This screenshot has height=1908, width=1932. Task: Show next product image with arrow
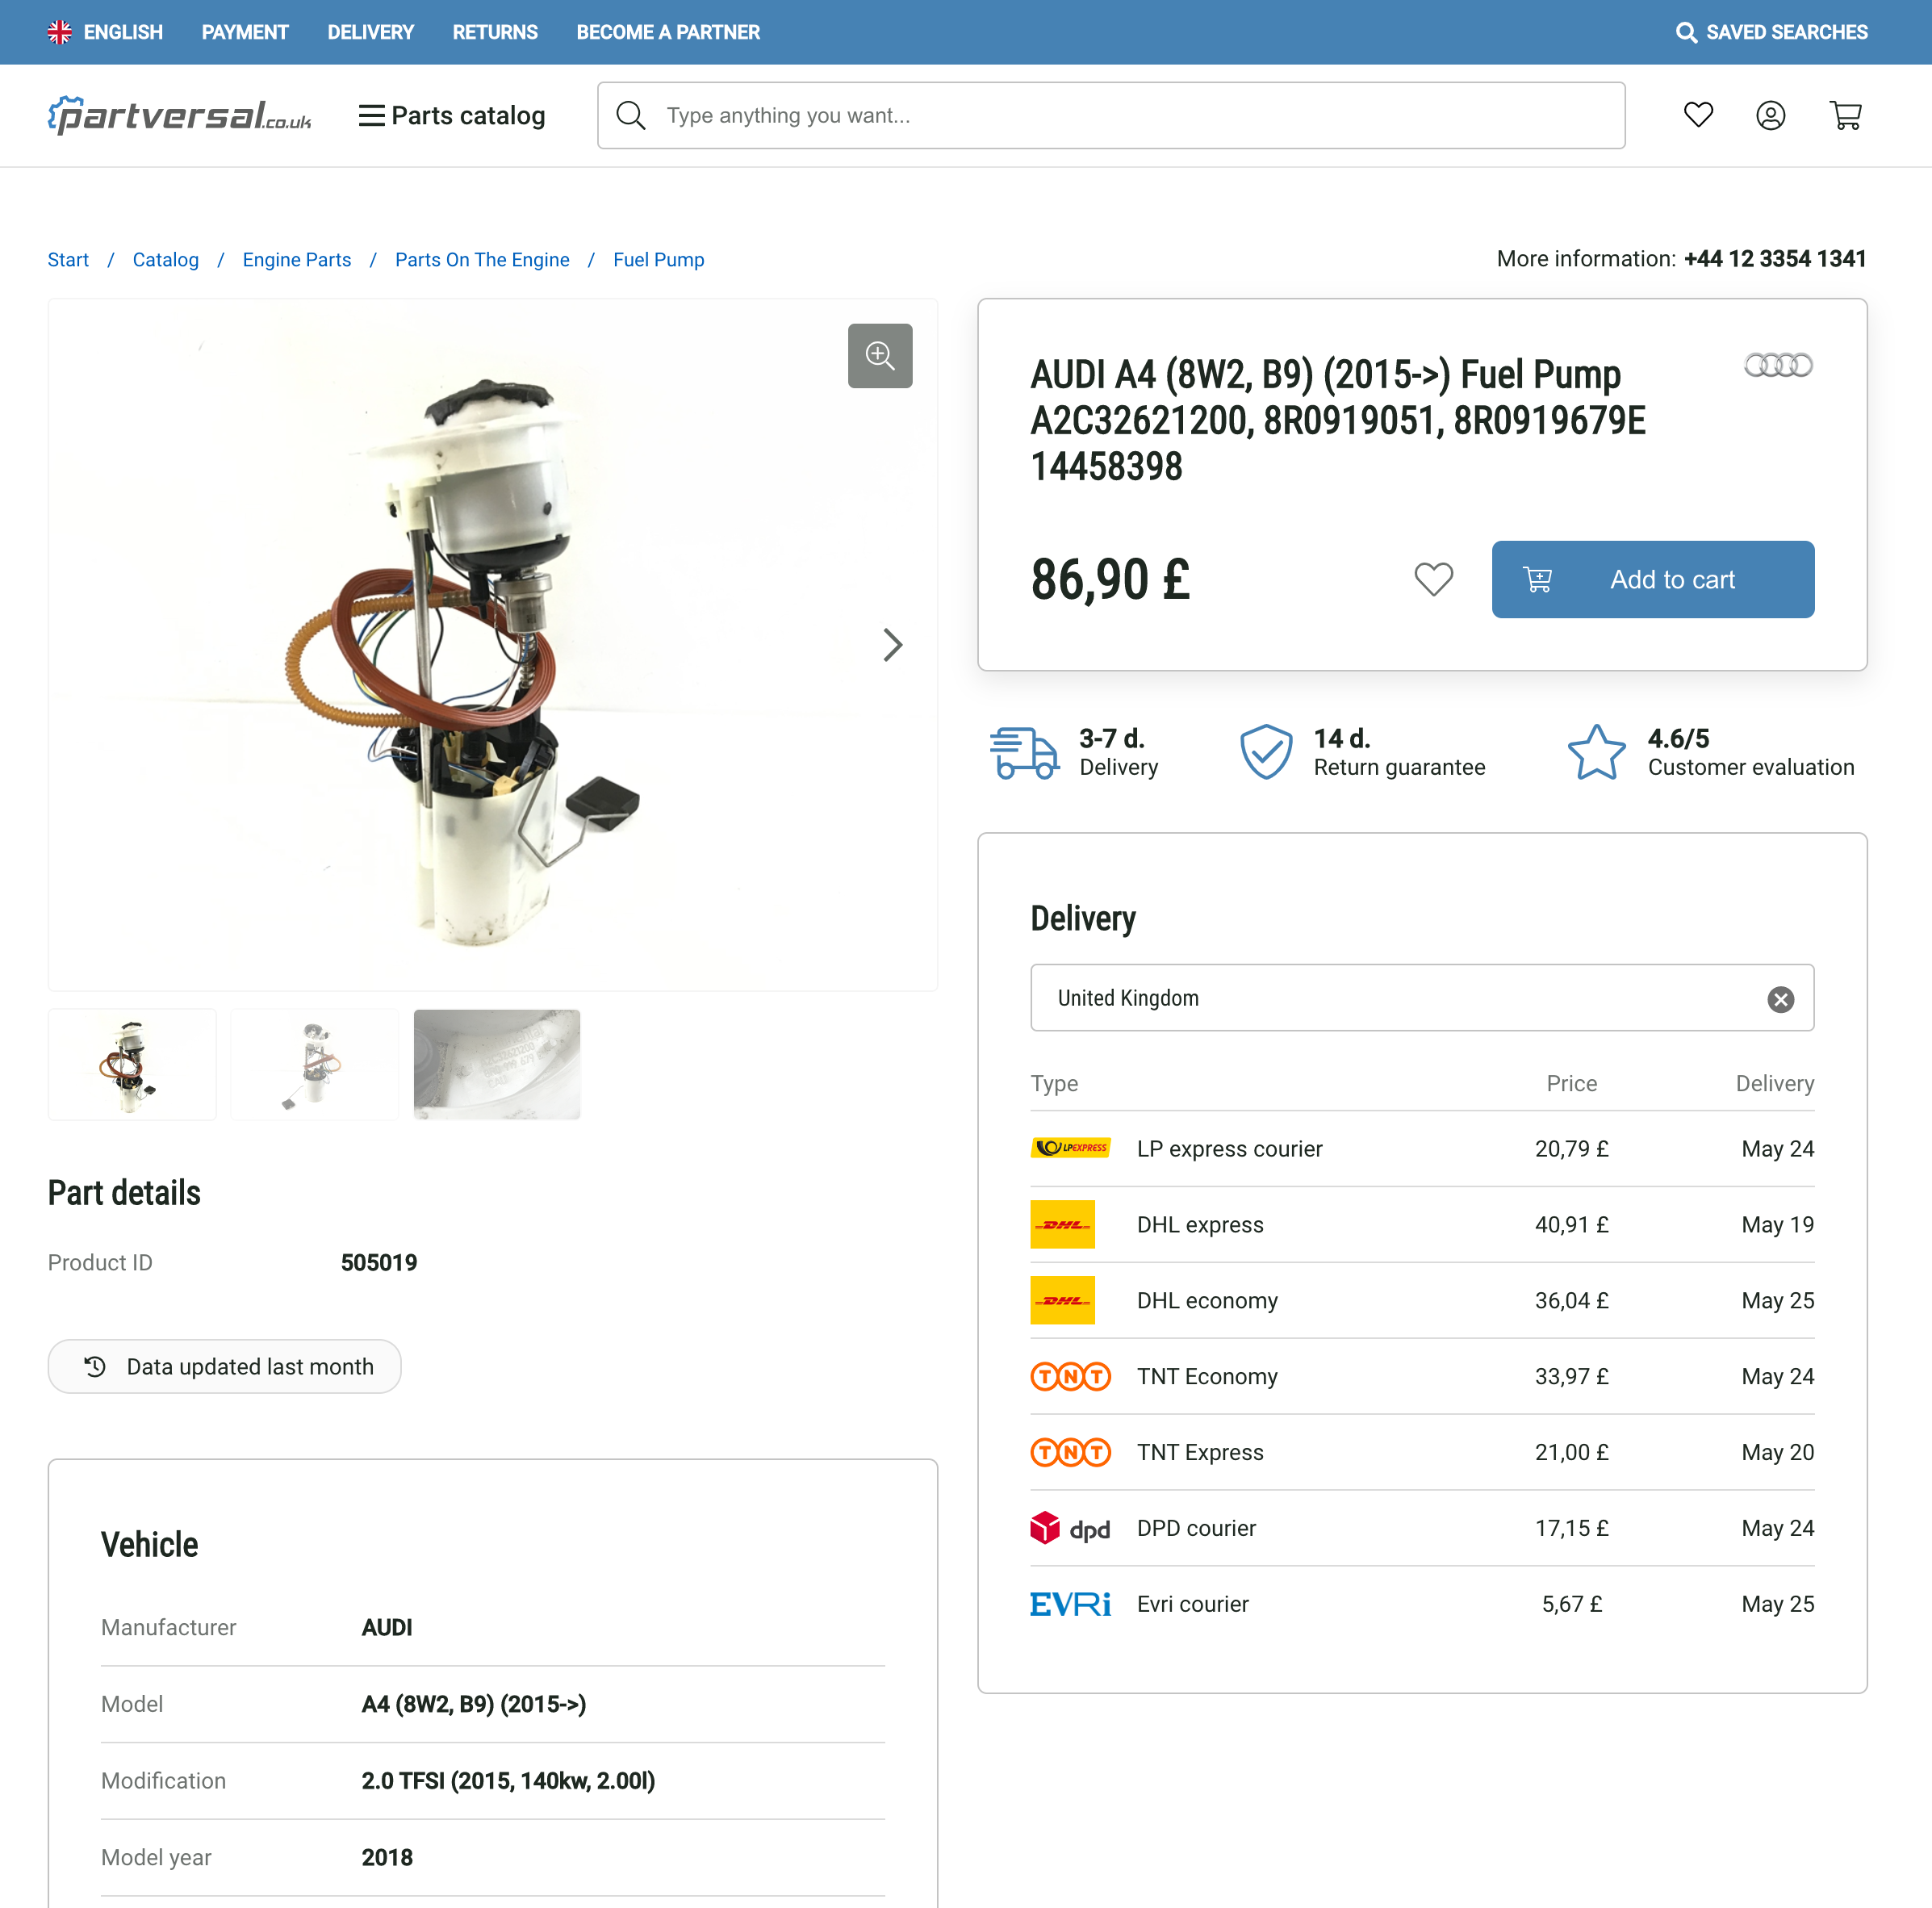pyautogui.click(x=892, y=645)
